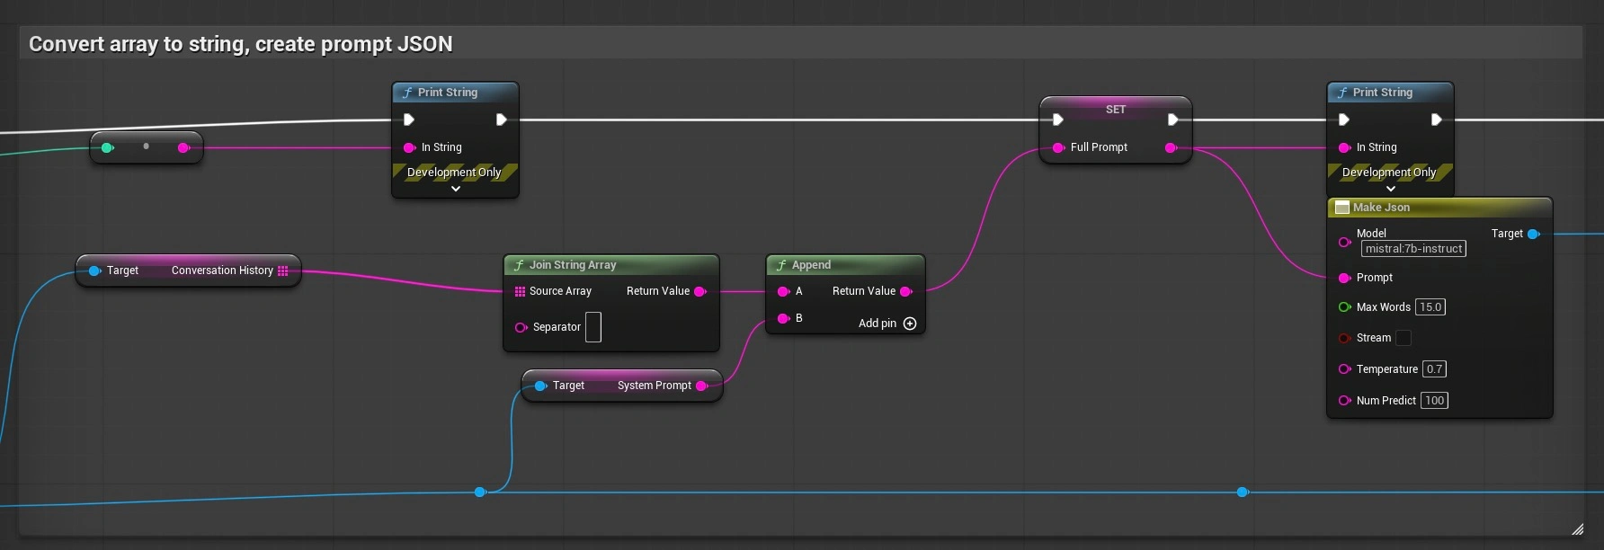Screen dimensions: 1604x550
Task: Click the Max Words pin on Make Json
Action: [x=1345, y=307]
